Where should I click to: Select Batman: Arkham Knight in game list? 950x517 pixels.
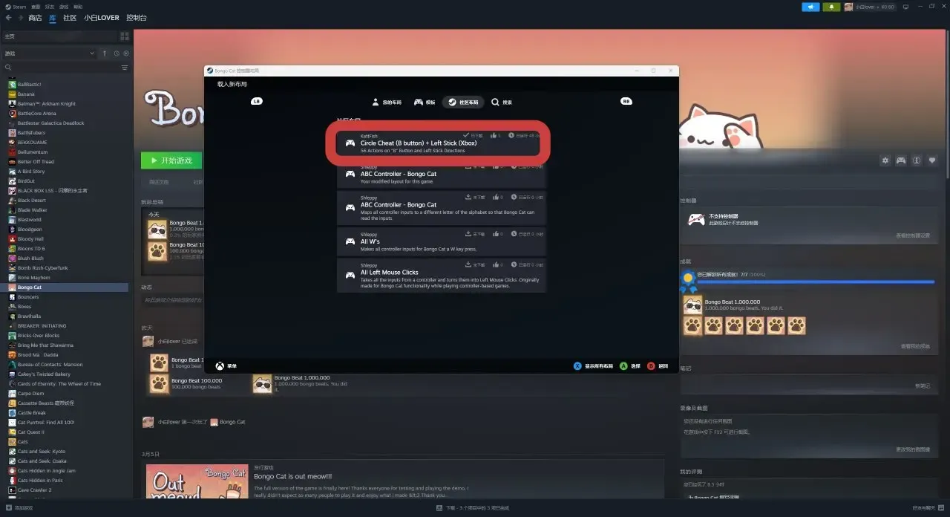(47, 104)
